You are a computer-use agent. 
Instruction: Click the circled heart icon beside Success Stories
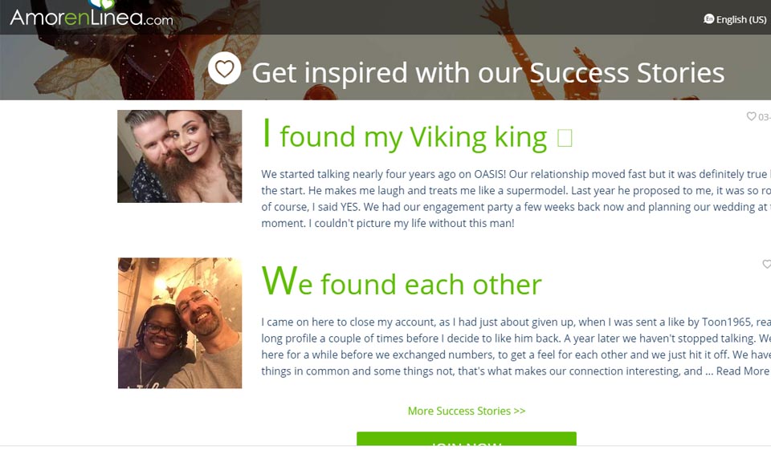pos(225,69)
